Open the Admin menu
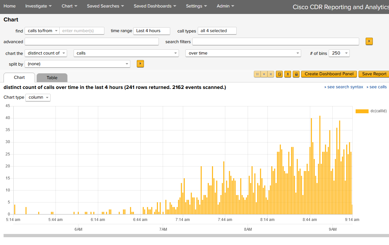The width and height of the screenshot is (389, 245). pyautogui.click(x=225, y=6)
